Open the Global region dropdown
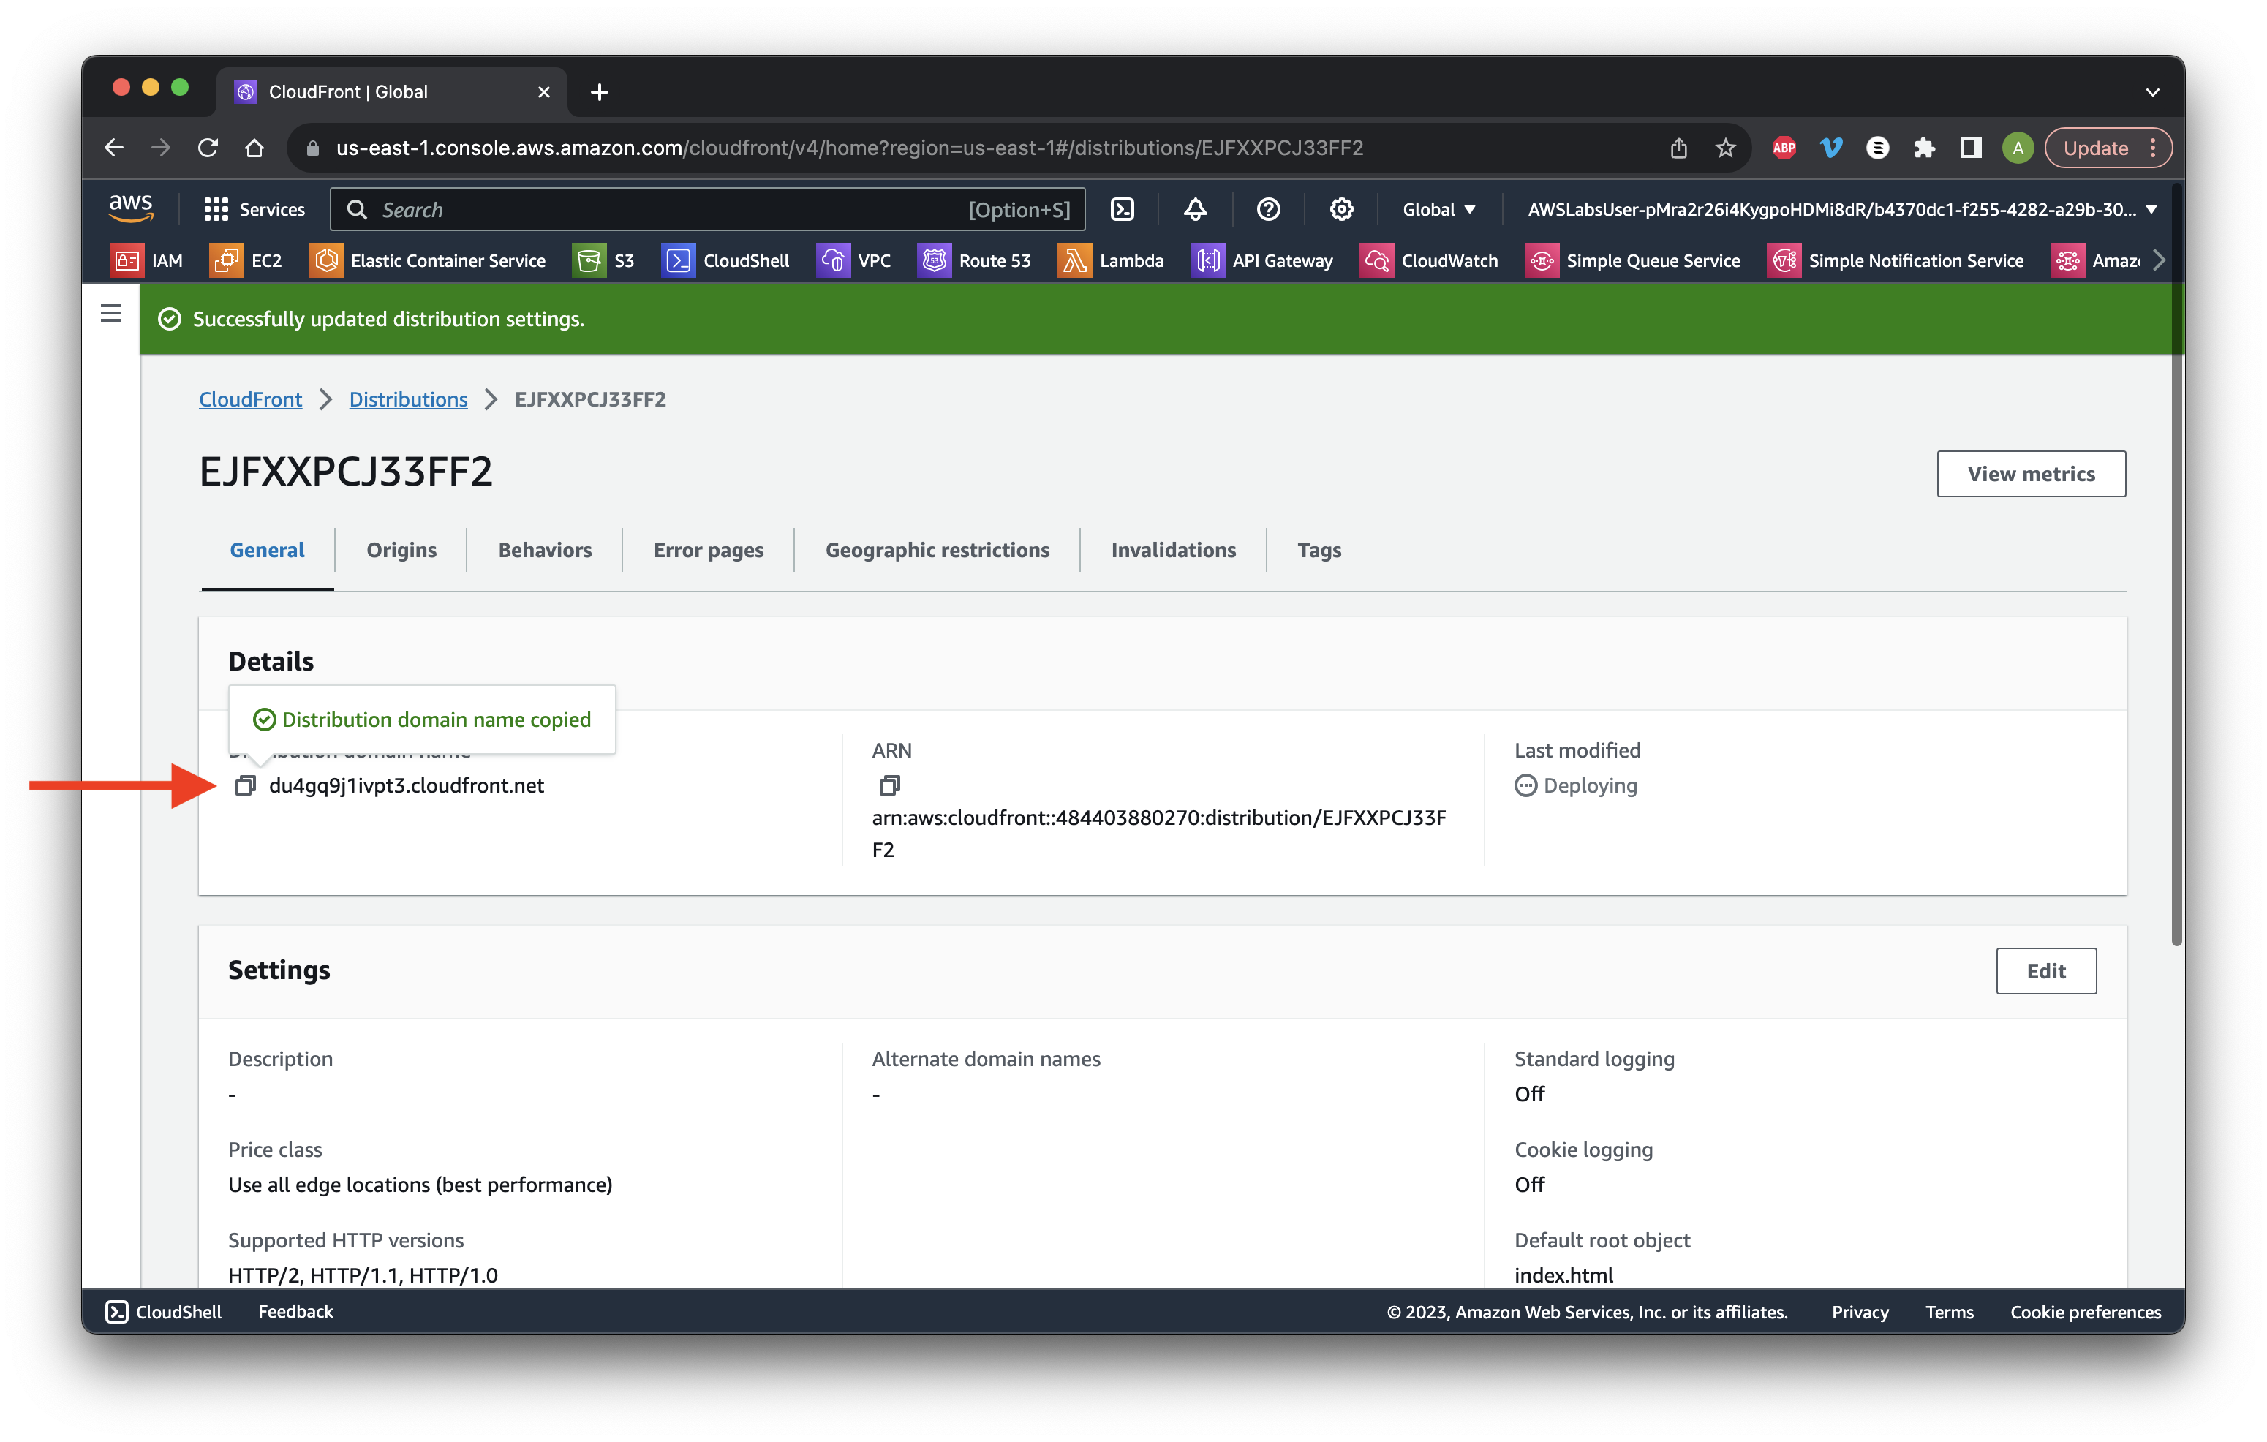 (1438, 209)
